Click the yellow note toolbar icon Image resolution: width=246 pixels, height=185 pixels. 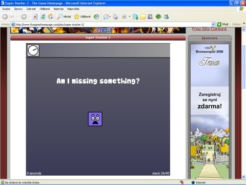[142, 16]
